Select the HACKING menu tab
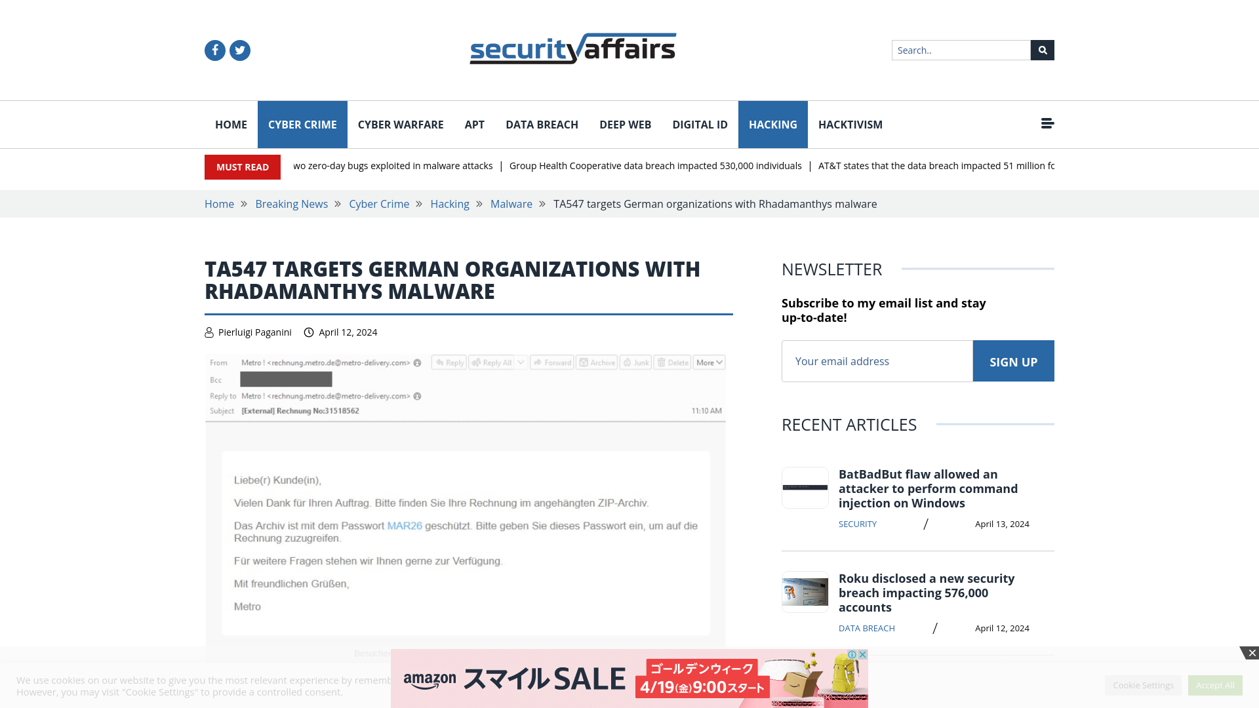1259x708 pixels. coord(772,124)
